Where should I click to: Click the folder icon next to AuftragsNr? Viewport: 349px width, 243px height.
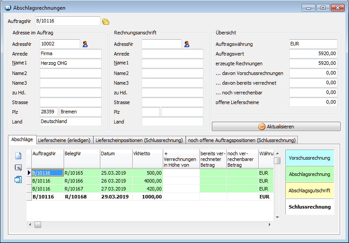coord(106,21)
